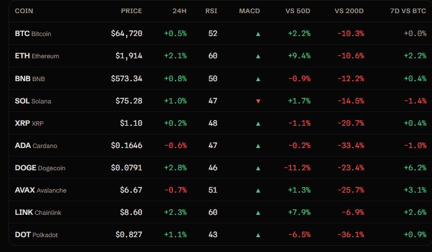Click the -11.2% Dogecoin VS 50D value
The image size is (432, 252).
pos(297,167)
